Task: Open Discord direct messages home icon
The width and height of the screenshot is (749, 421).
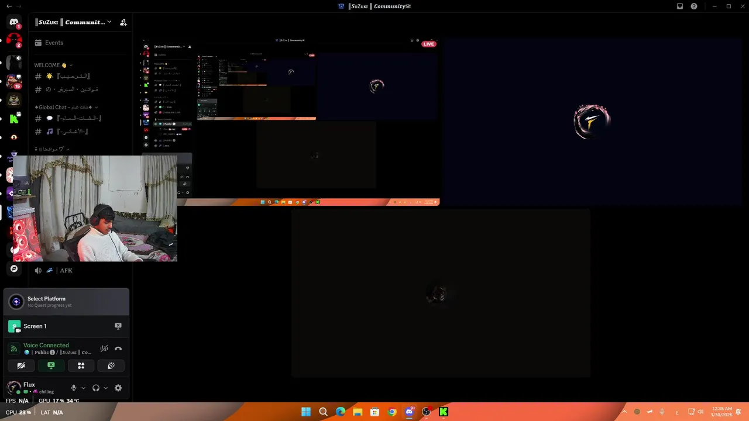Action: tap(14, 22)
